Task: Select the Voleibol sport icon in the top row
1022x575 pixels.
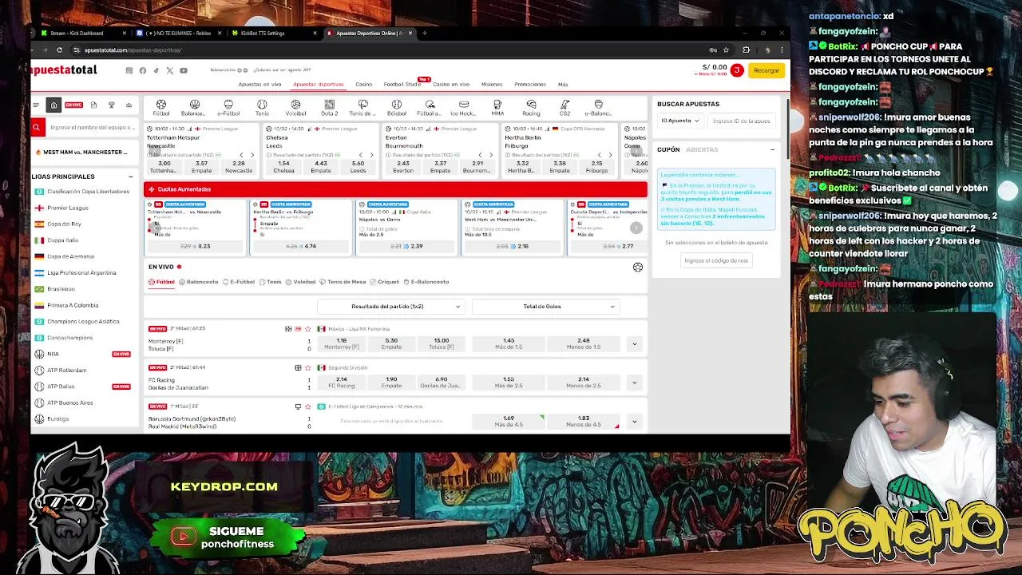Action: 295,108
